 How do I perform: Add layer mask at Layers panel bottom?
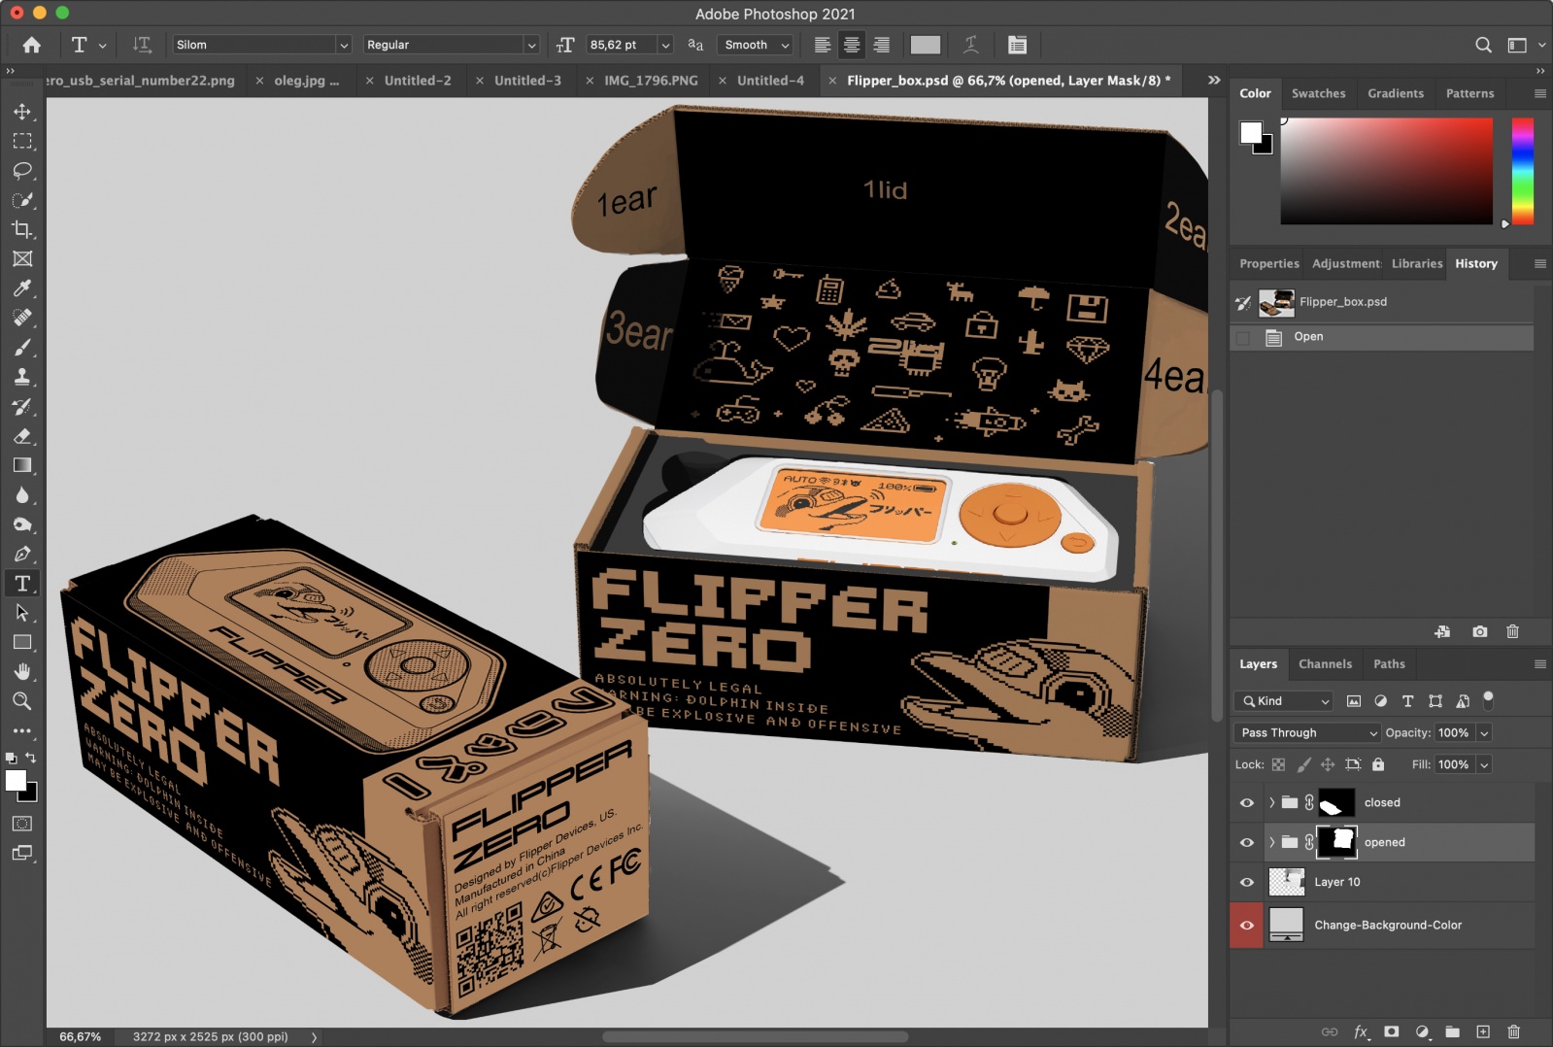(1392, 1031)
